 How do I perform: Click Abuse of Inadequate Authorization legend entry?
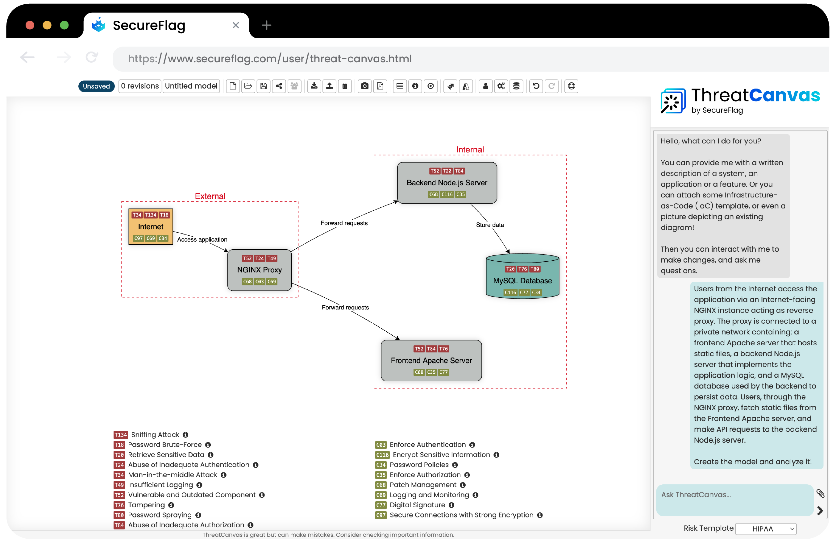[x=186, y=525]
